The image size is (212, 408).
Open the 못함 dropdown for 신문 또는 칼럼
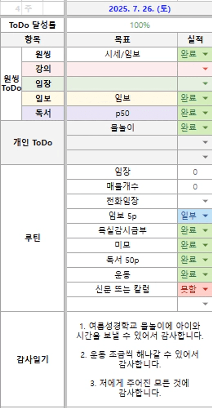(205, 289)
